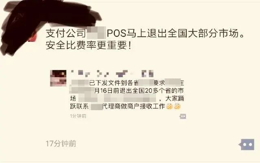Image resolution: width=260 pixels, height=163 pixels.
Task: Tap the blurred block between 各省 and 要求
Action: (146, 83)
